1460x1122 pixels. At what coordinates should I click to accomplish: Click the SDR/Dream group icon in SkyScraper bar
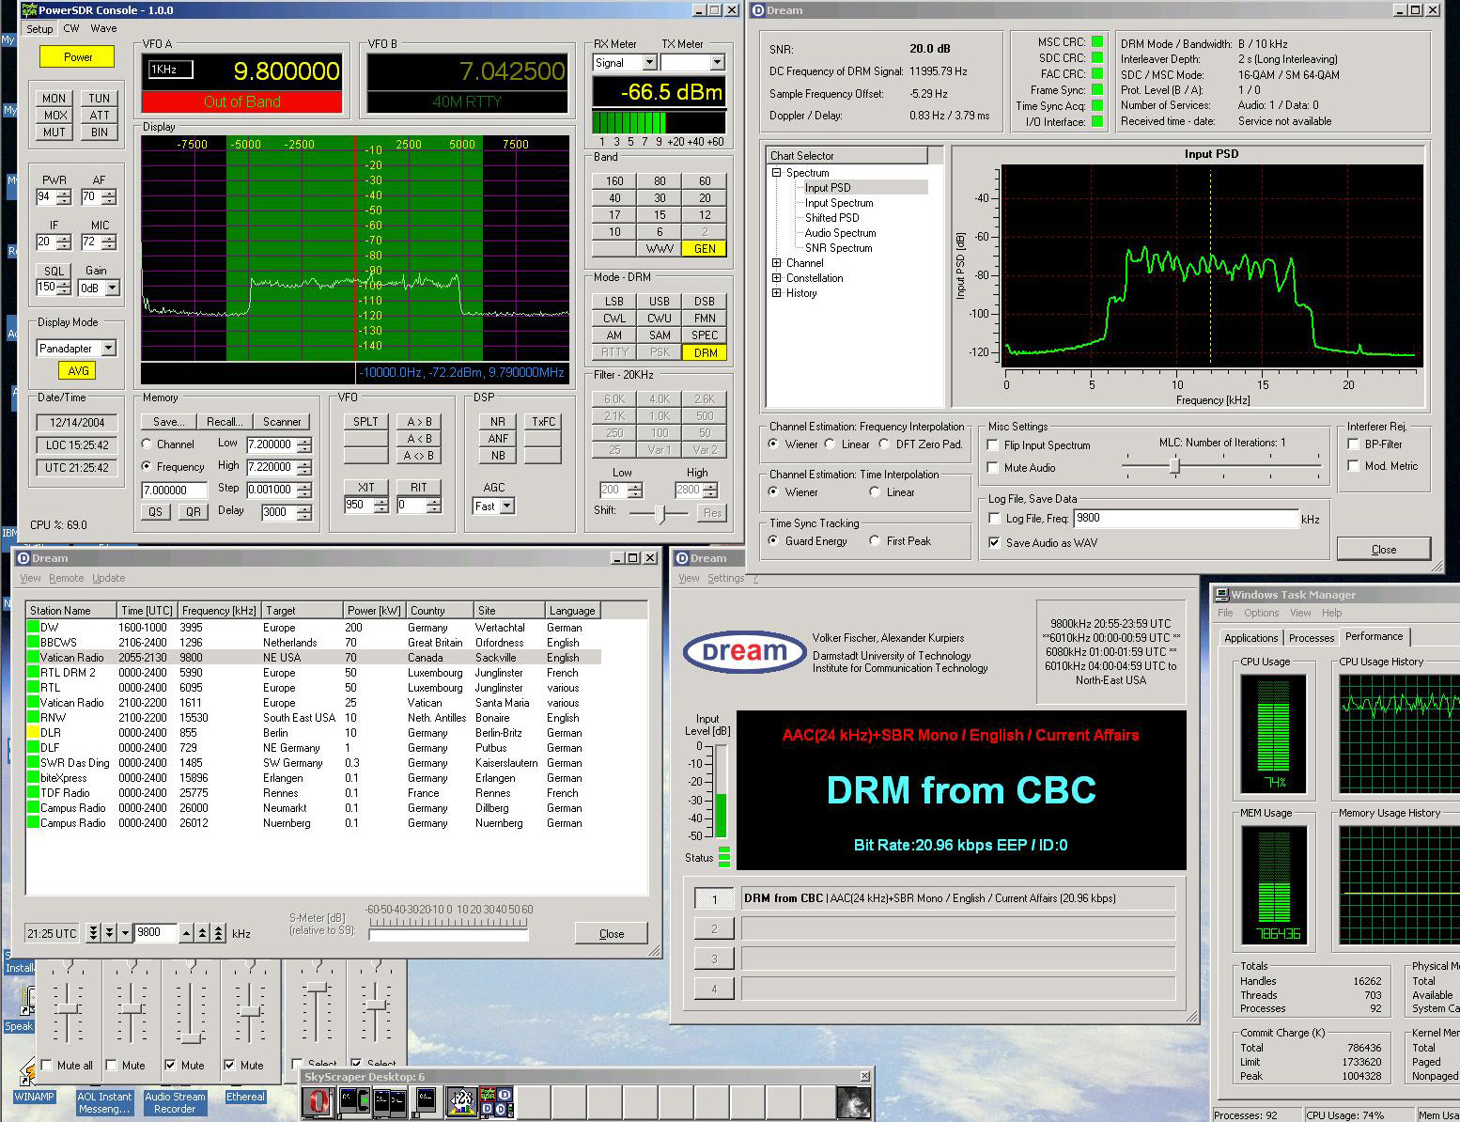[496, 1101]
